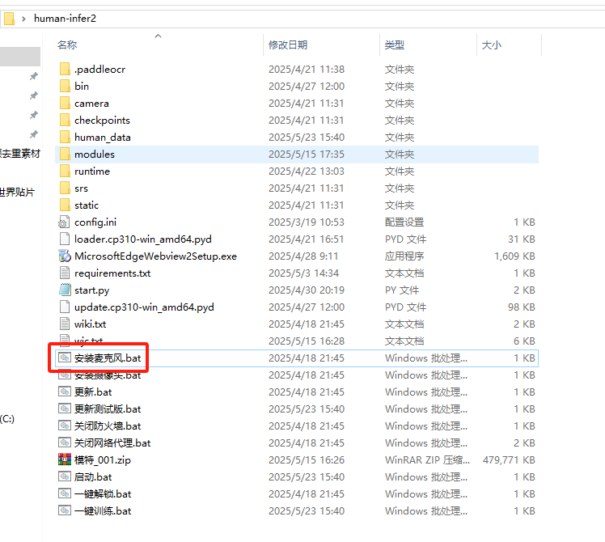Screen dimensions: 605x542
Task: Select the (C:) drive in navigation pane
Action: click(7, 419)
